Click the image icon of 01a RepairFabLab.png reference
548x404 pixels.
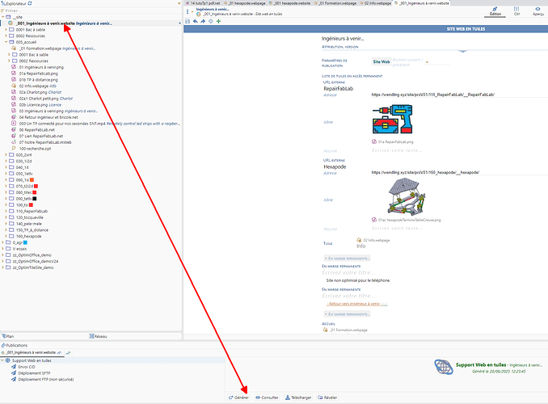374,142
